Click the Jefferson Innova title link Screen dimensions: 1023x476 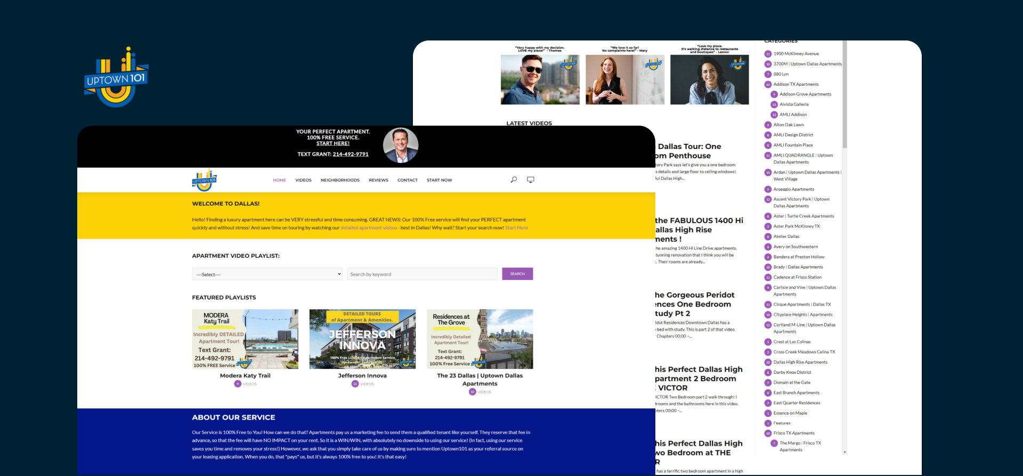pyautogui.click(x=362, y=375)
